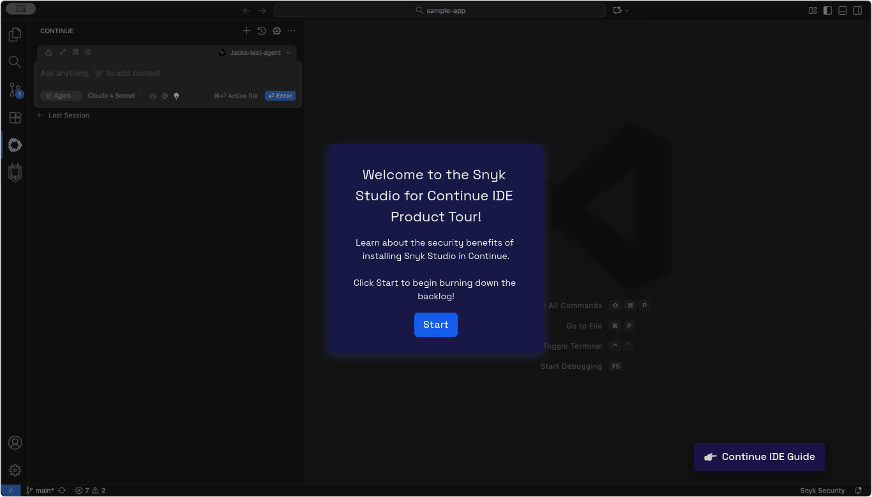Screen dimensions: 872x497
Task: Expand the chevron beside the Copilot icon
Action: (x=627, y=10)
